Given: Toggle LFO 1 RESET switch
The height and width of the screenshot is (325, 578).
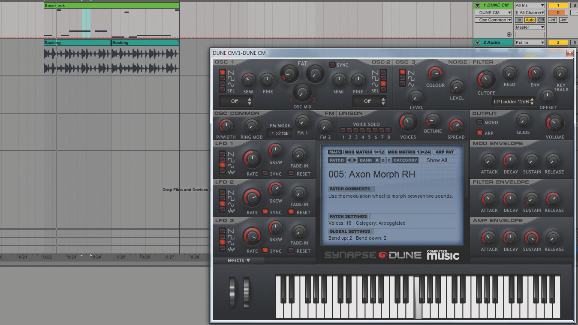Looking at the screenshot, I should coord(291,174).
